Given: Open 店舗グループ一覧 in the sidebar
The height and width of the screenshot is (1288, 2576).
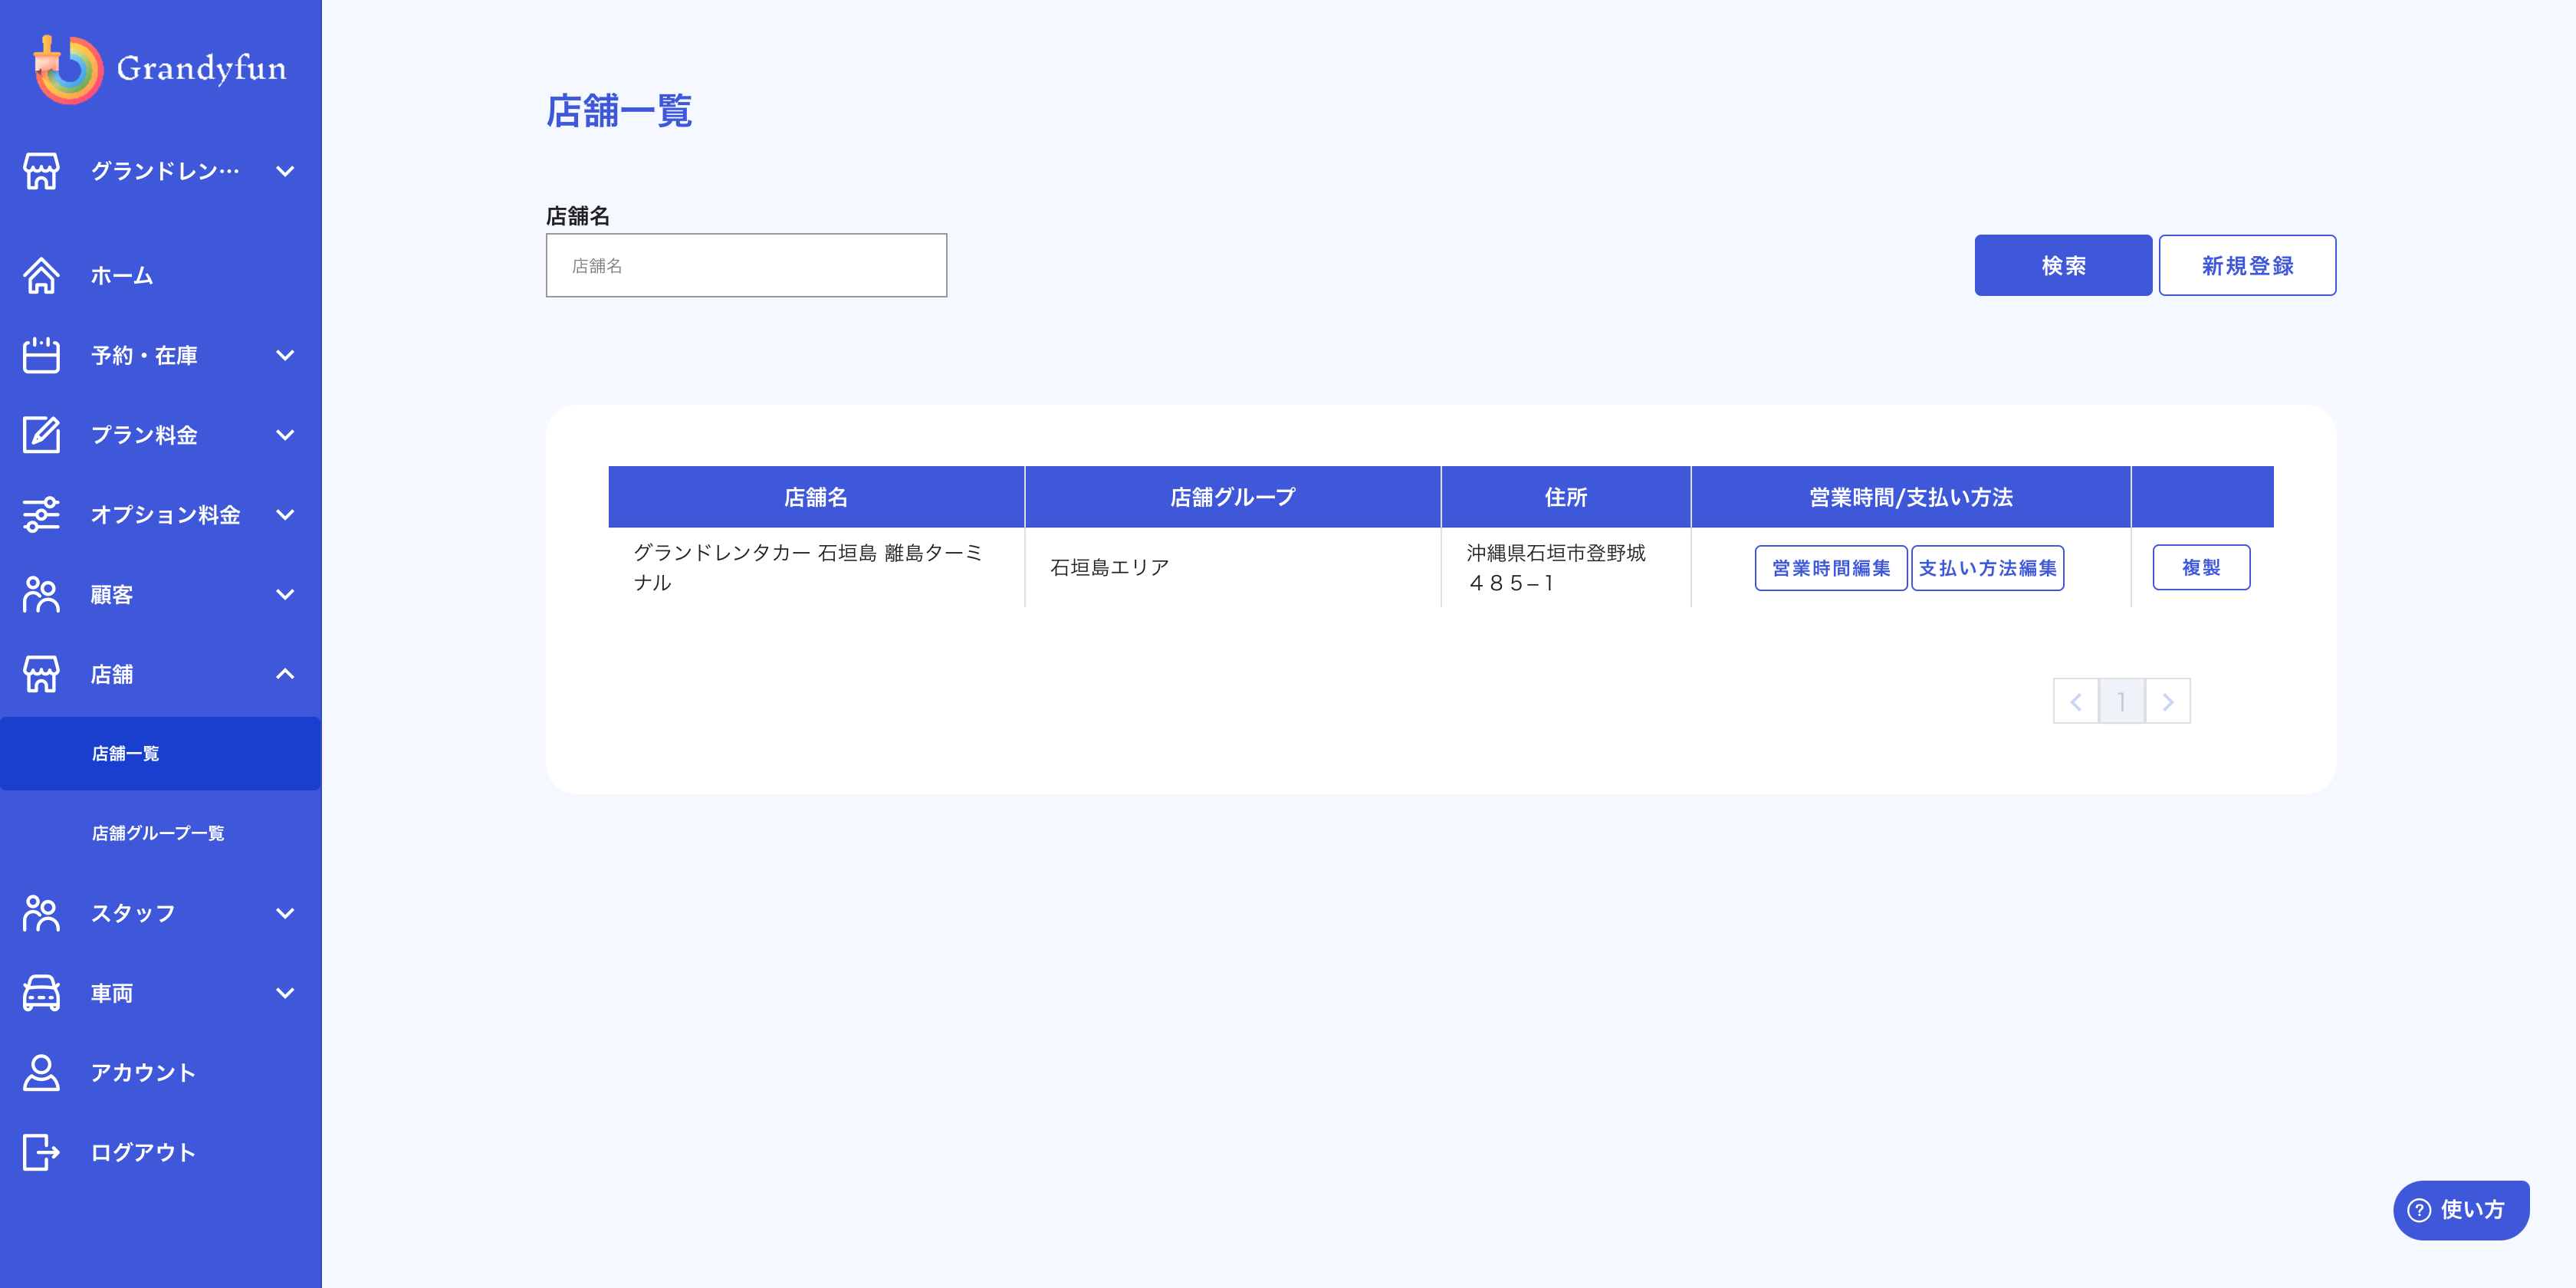Looking at the screenshot, I should point(160,833).
